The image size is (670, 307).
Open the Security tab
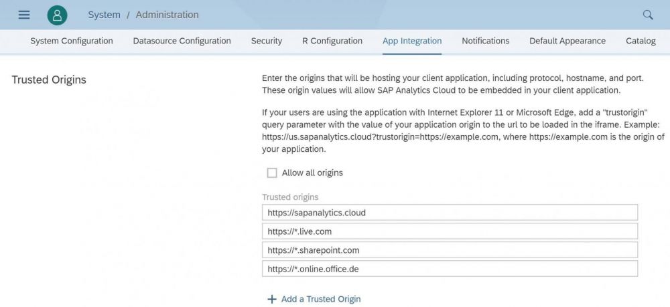click(267, 41)
